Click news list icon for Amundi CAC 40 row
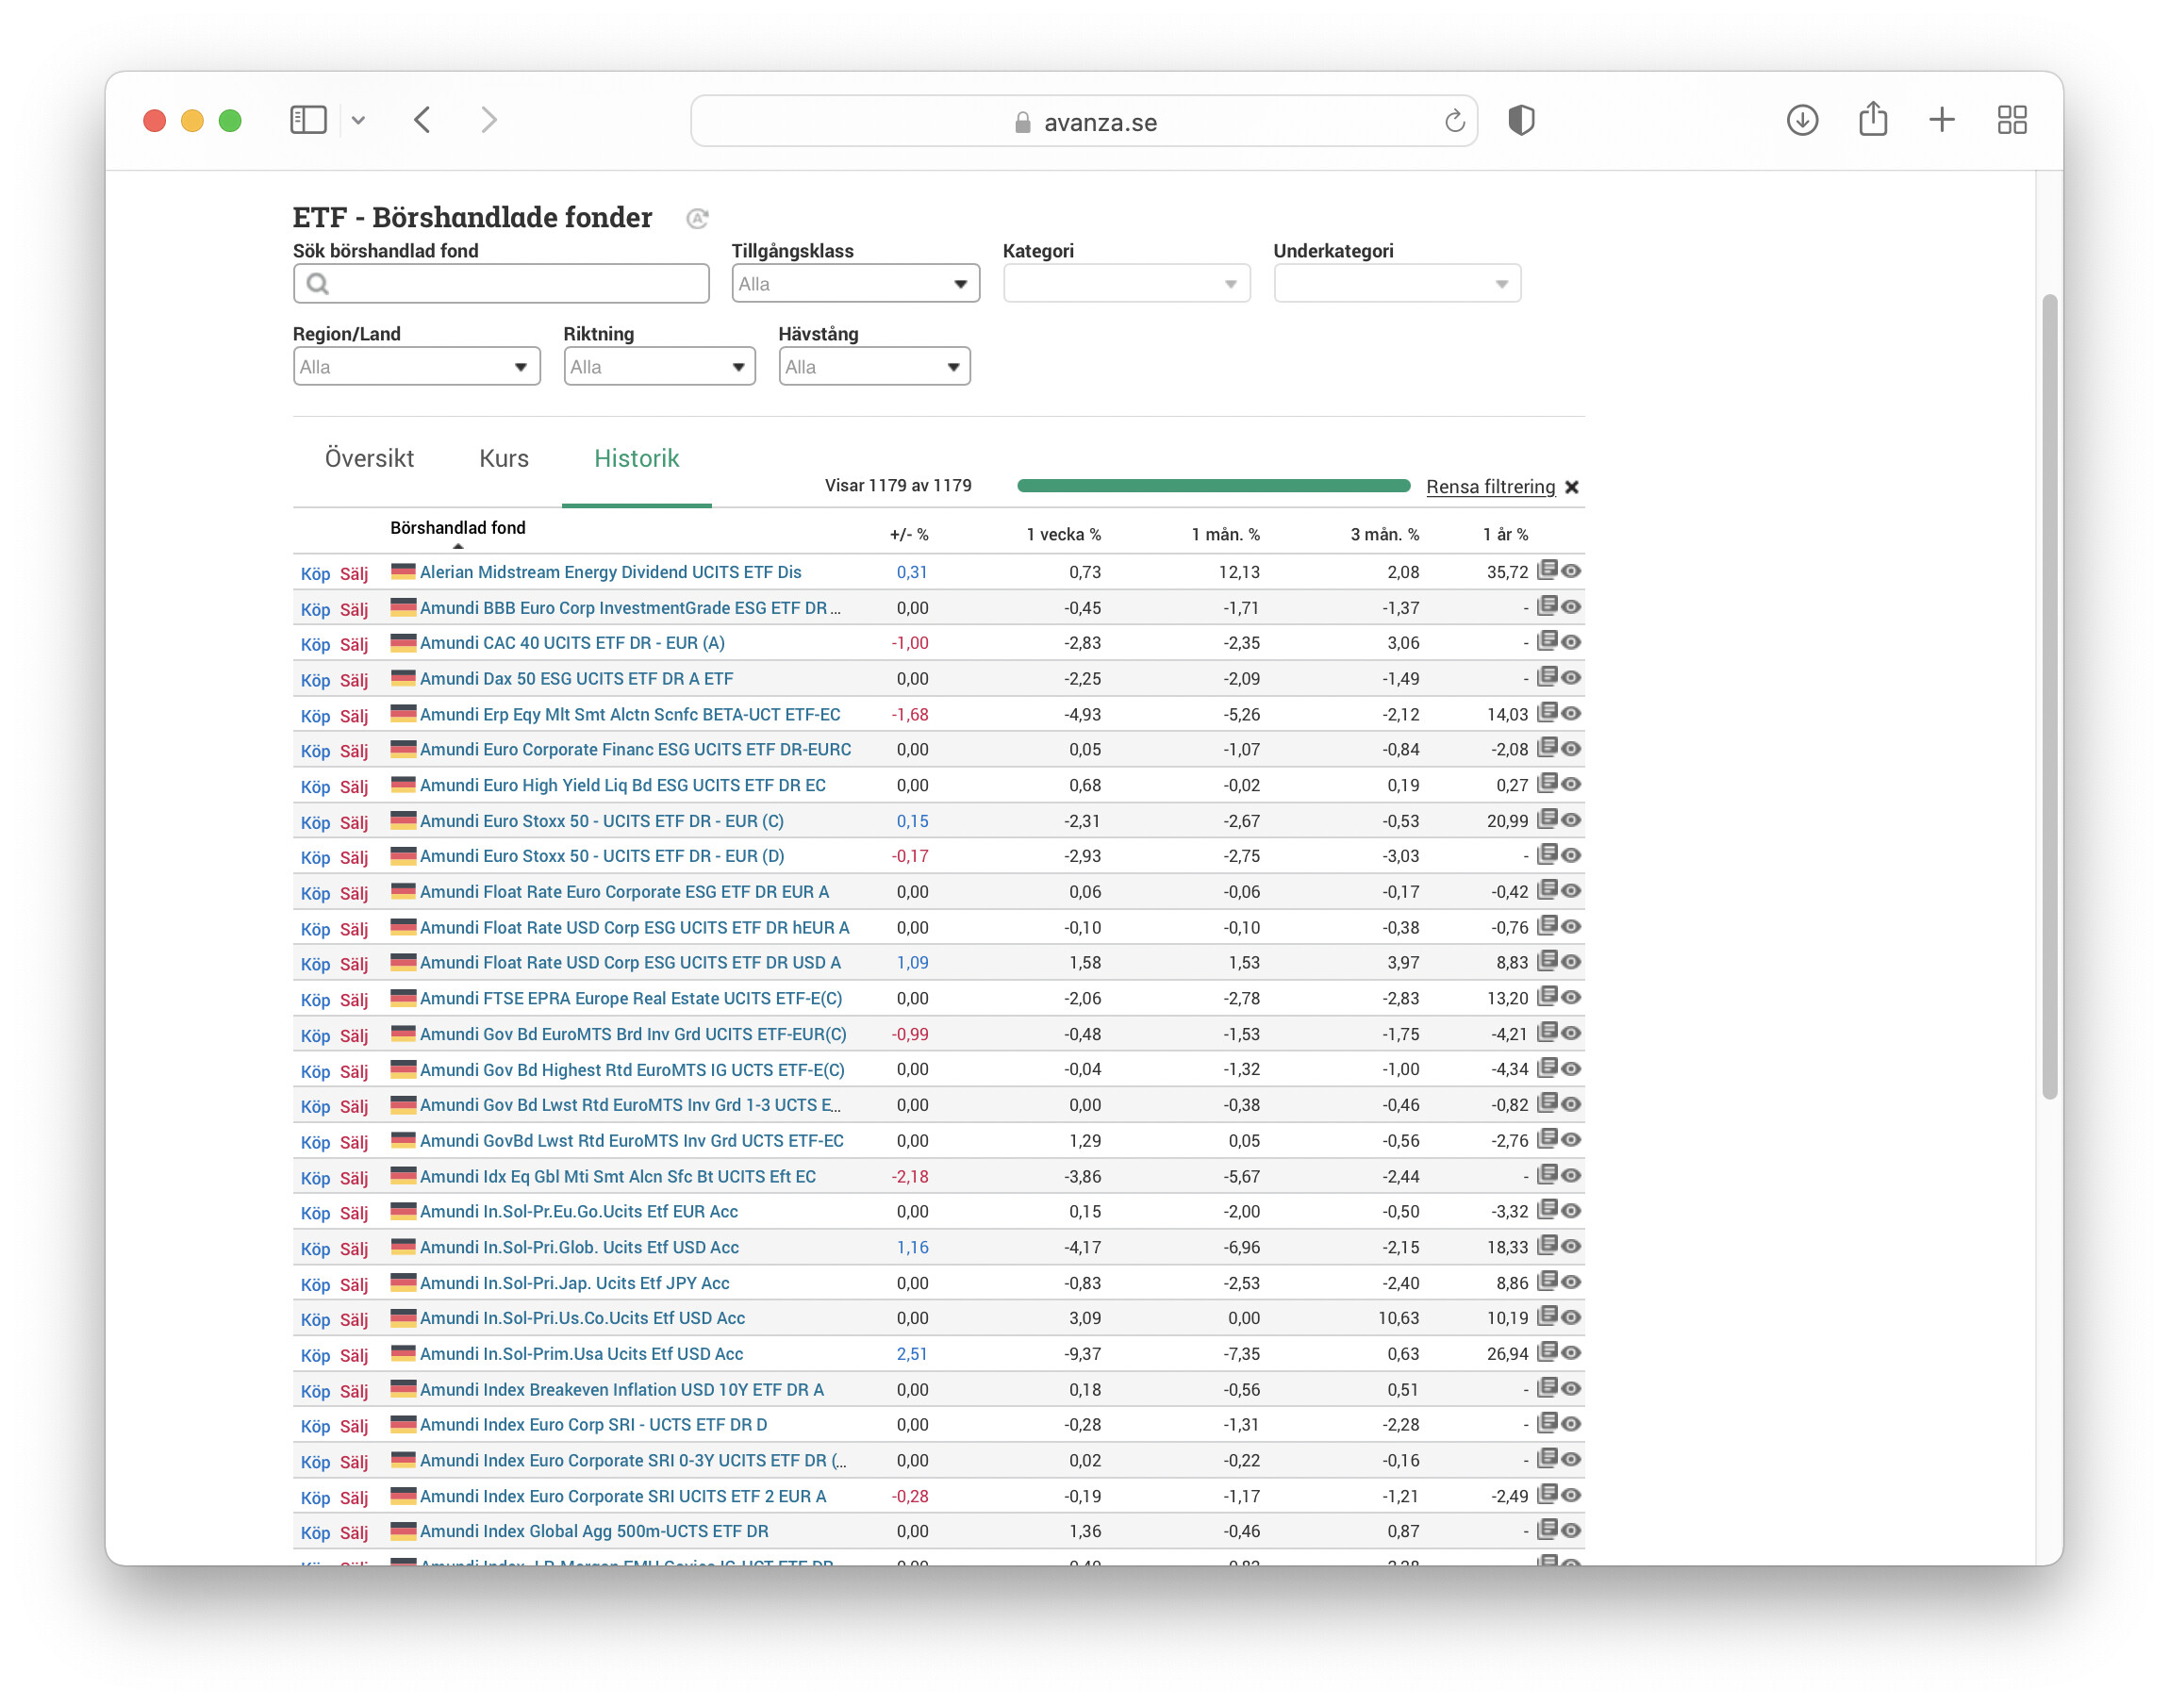Viewport: 2169px width, 1705px height. (x=1548, y=641)
